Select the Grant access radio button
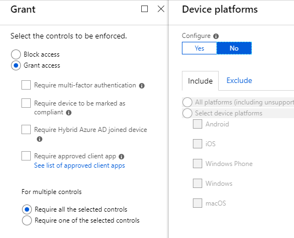The height and width of the screenshot is (238, 294). (x=16, y=65)
